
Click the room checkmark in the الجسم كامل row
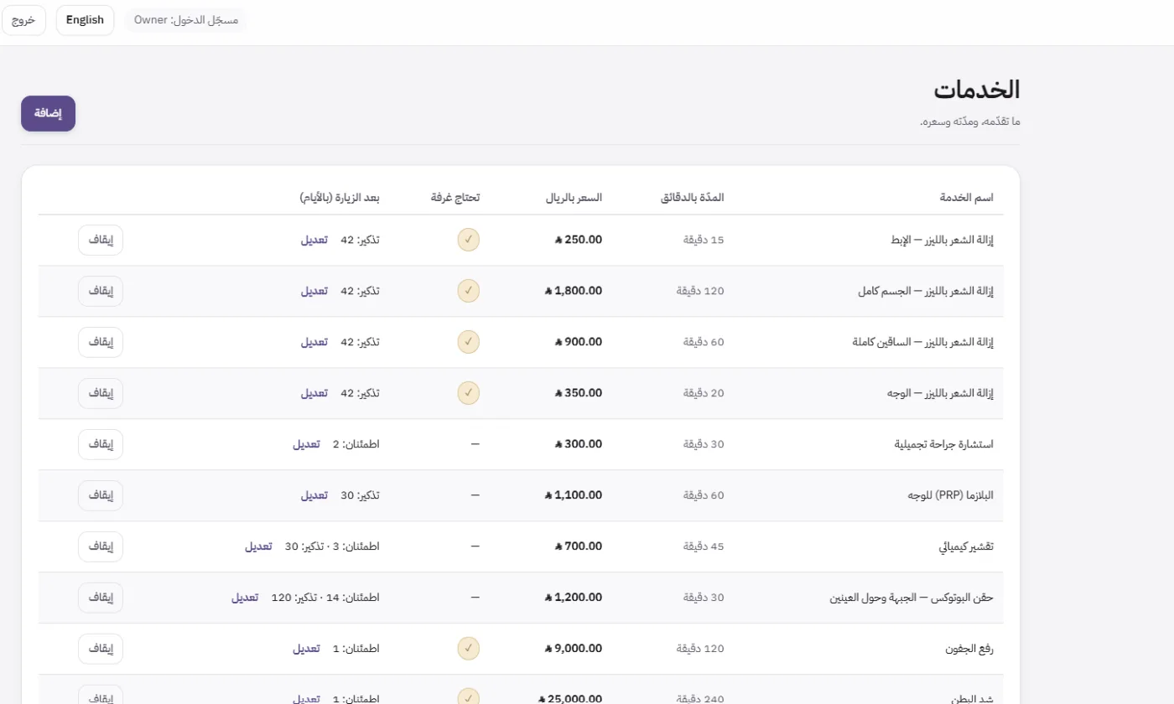point(468,291)
